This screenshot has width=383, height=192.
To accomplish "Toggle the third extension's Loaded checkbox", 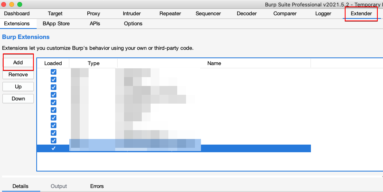I will [54, 87].
